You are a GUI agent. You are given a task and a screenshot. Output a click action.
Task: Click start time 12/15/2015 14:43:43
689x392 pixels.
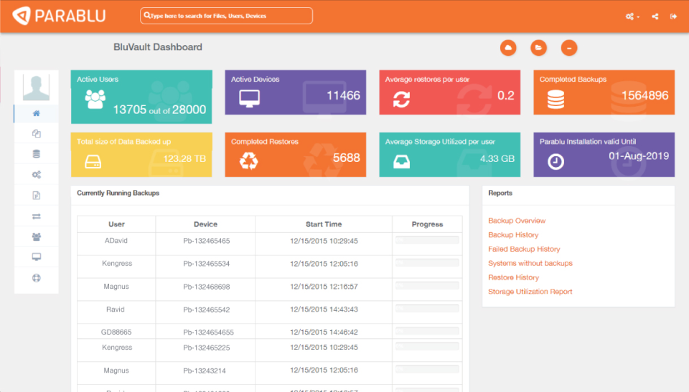[324, 310]
